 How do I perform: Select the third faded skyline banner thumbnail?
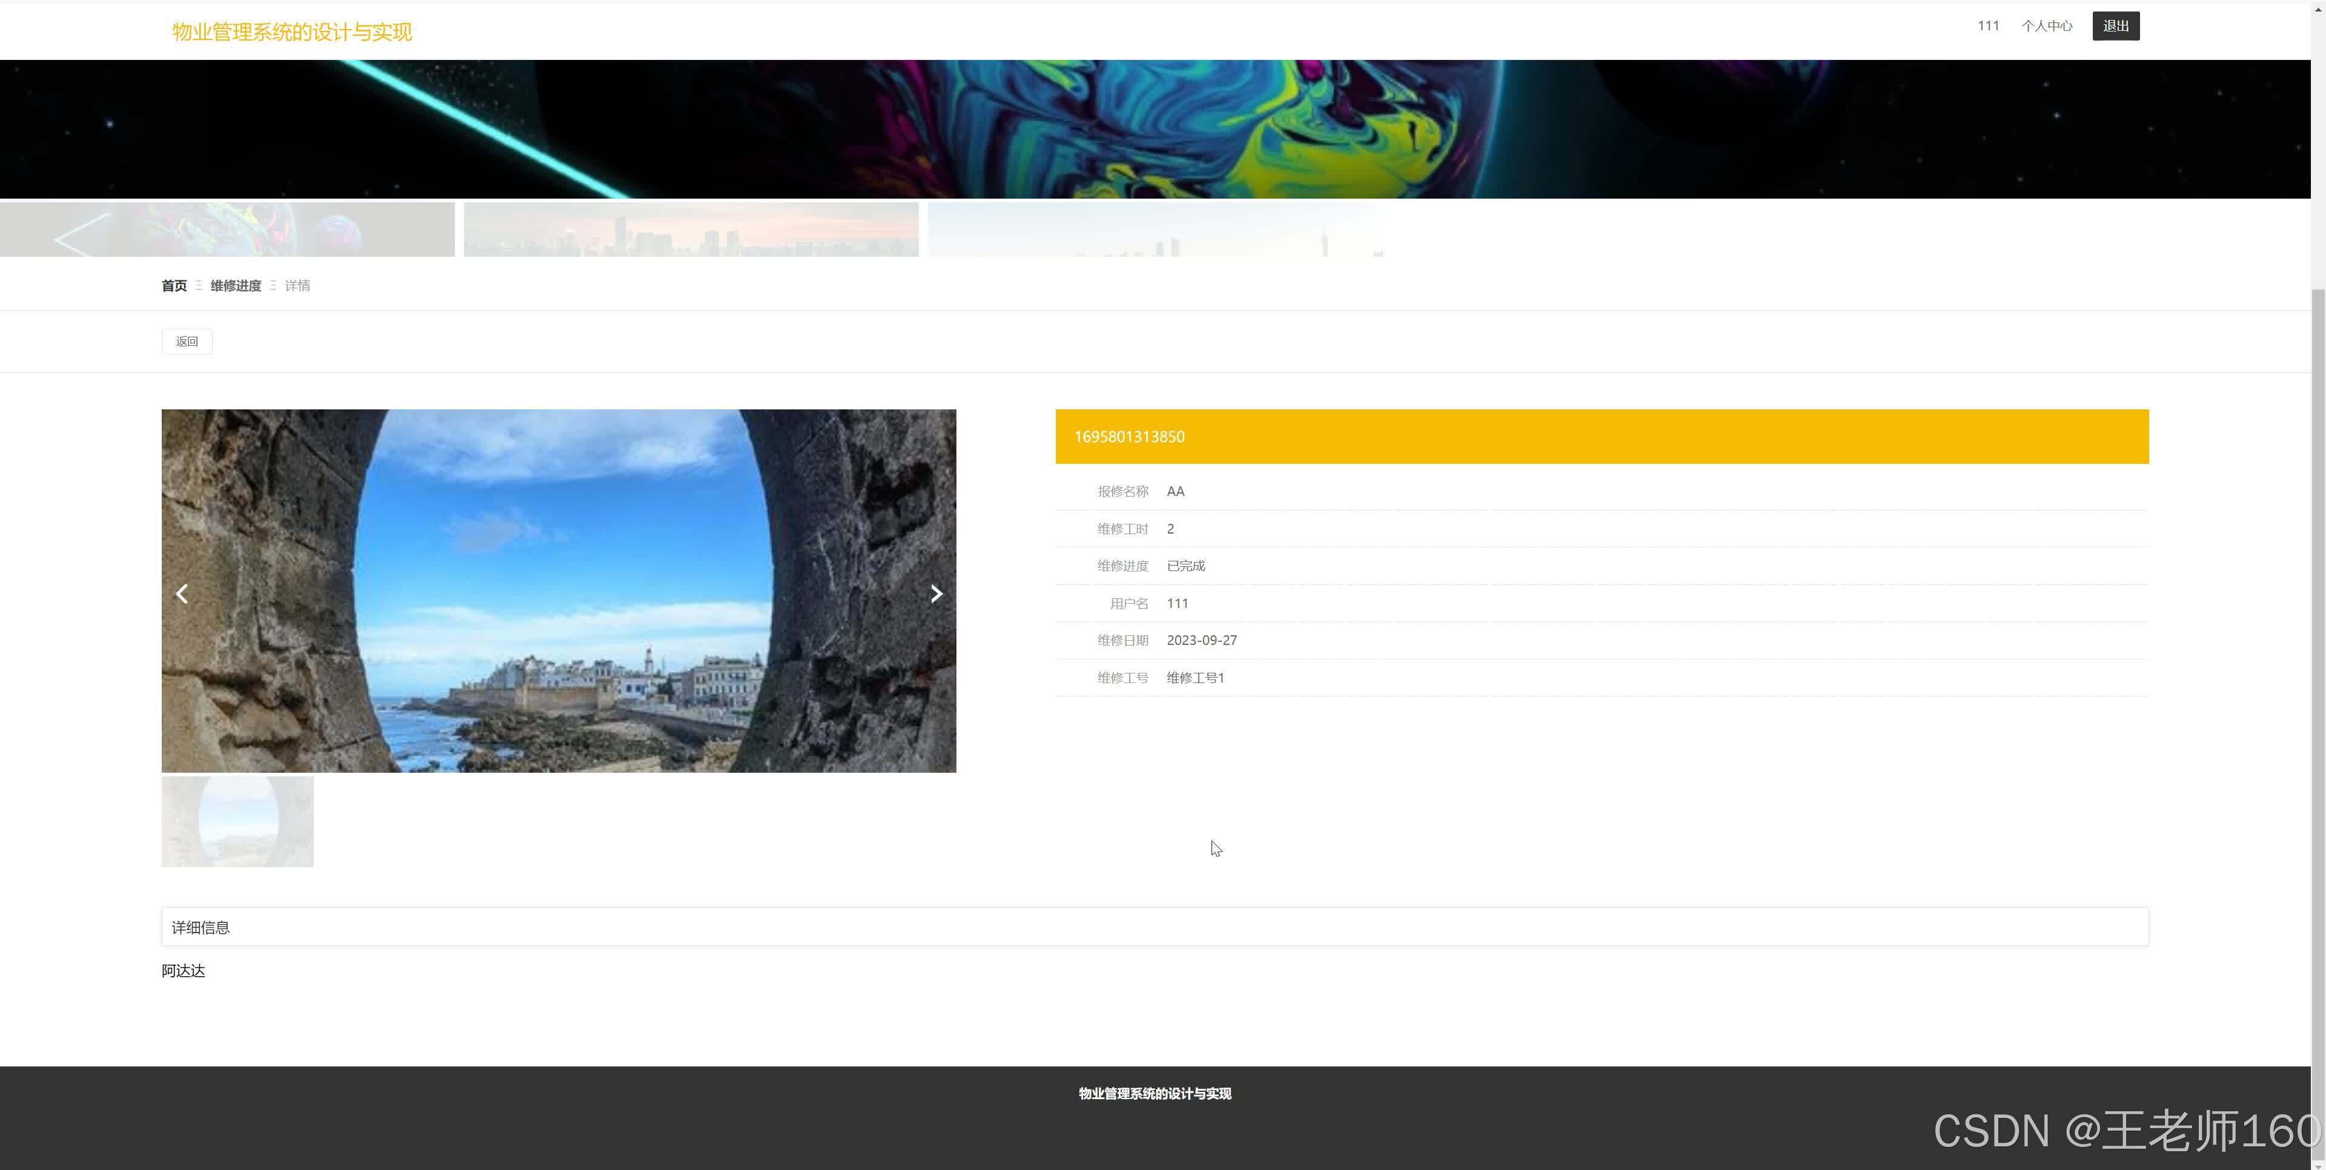pyautogui.click(x=1155, y=230)
